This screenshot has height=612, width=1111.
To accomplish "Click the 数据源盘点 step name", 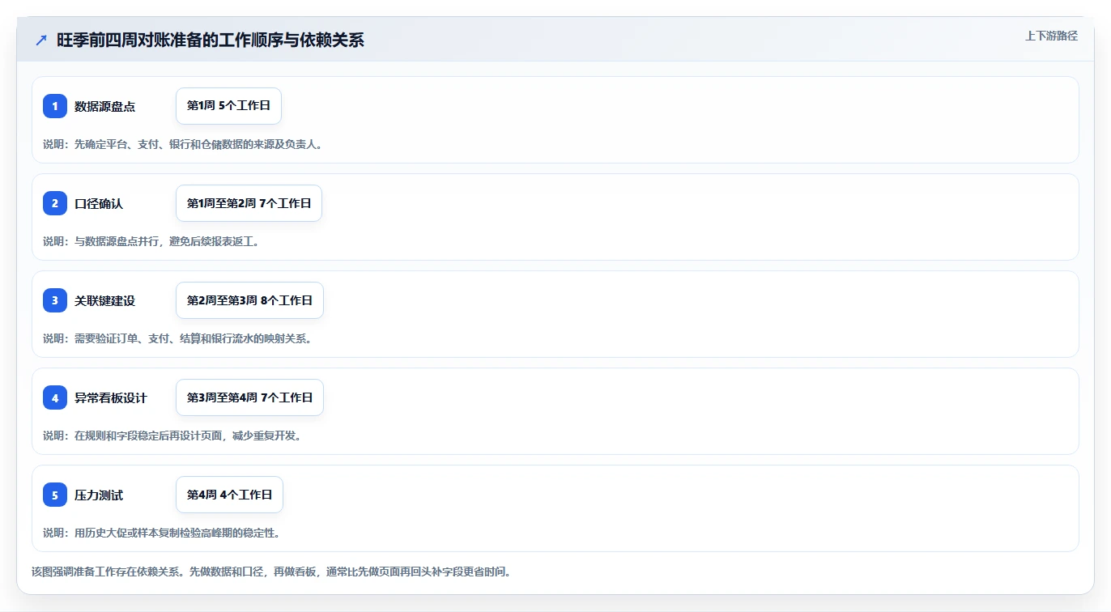I will (104, 106).
